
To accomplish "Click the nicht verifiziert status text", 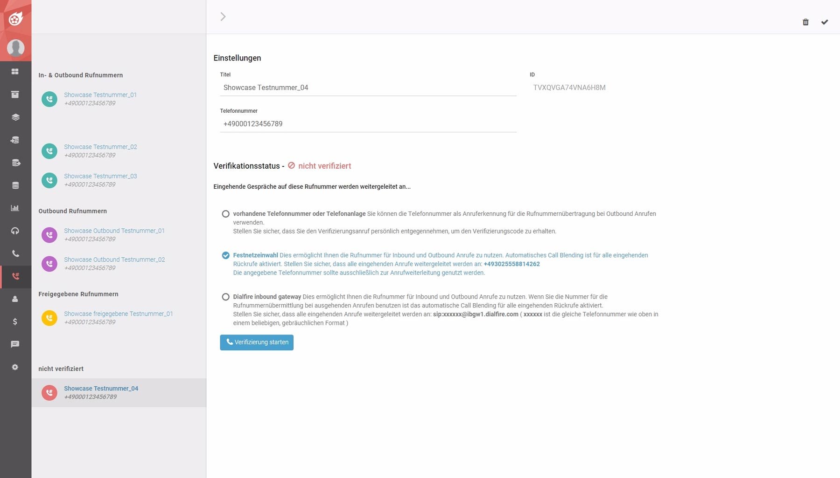I will [x=325, y=166].
